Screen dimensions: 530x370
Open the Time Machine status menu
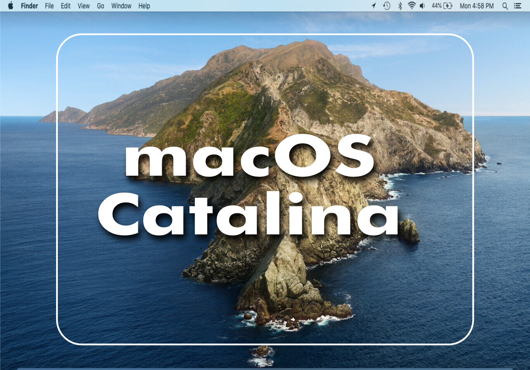point(387,6)
